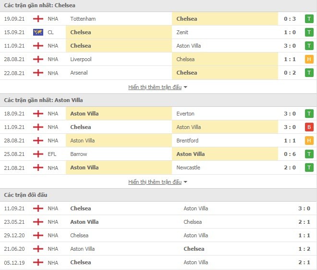Click the green T badge for Tottenham vs Chelsea
The height and width of the screenshot is (270, 317).
click(x=309, y=19)
